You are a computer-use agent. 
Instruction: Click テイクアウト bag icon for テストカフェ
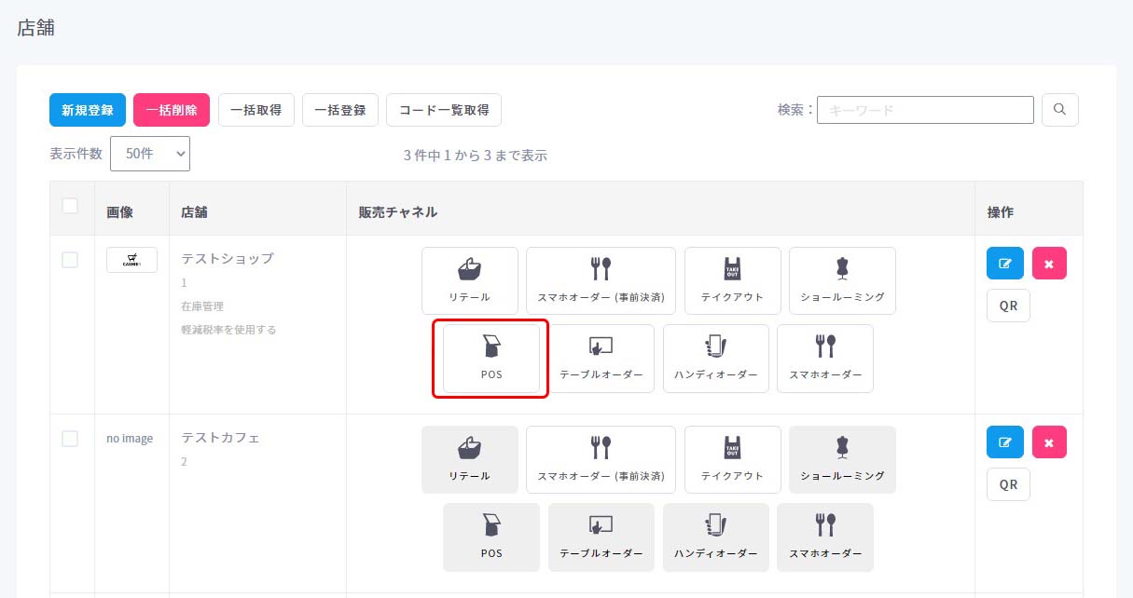[x=732, y=448]
